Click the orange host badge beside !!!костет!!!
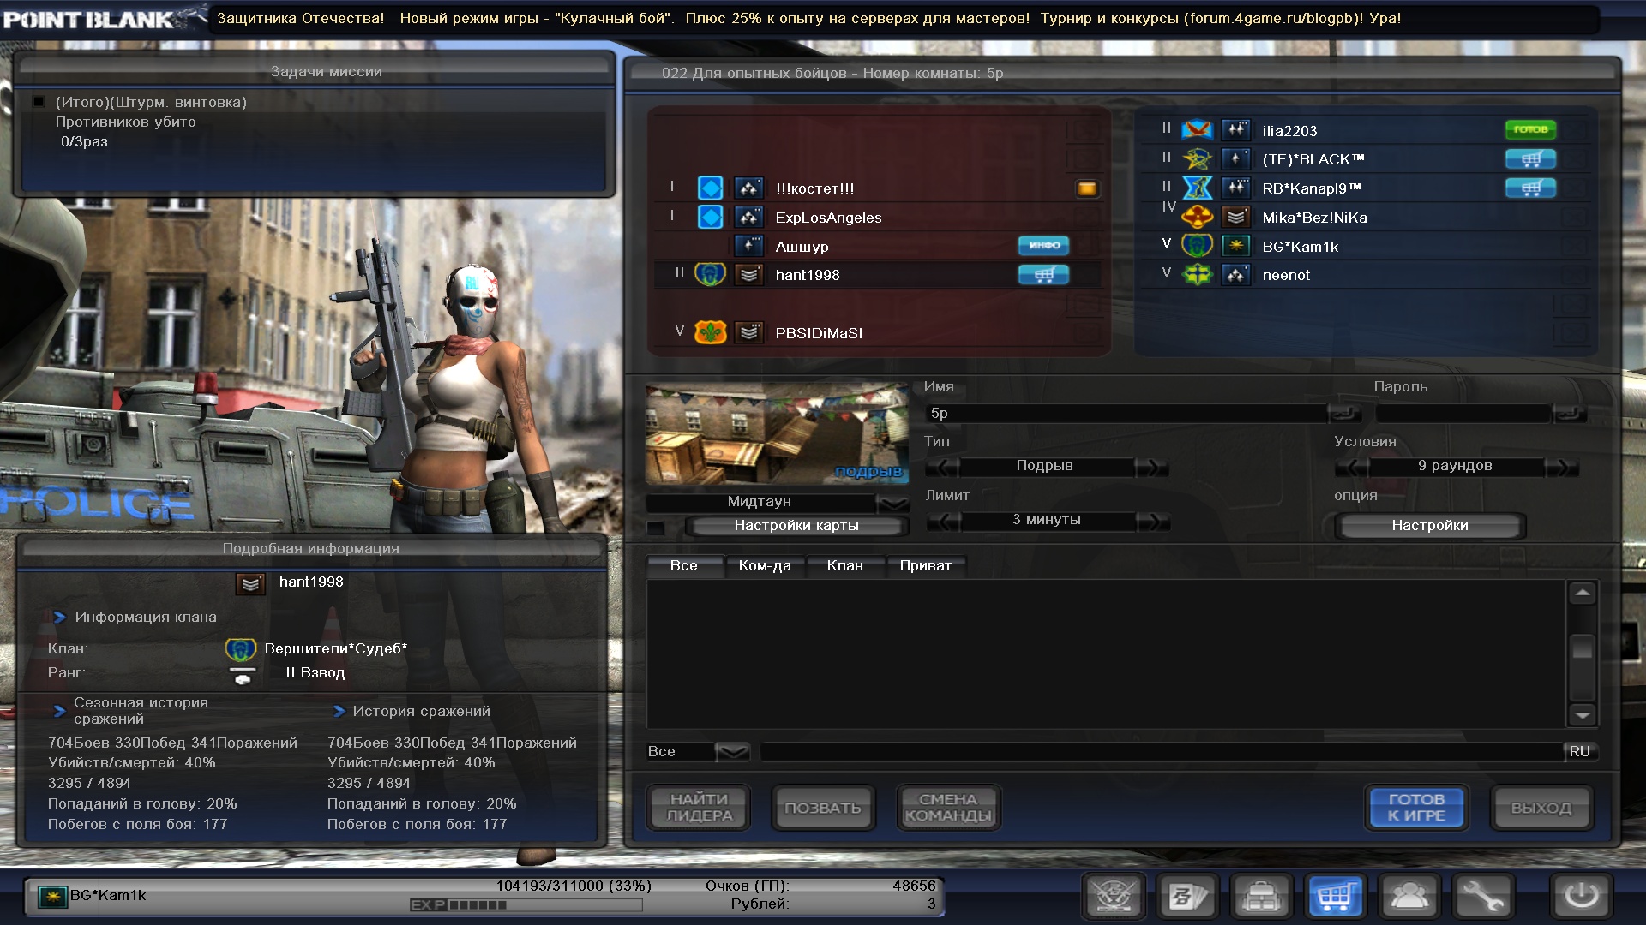This screenshot has height=925, width=1646. (x=1087, y=188)
